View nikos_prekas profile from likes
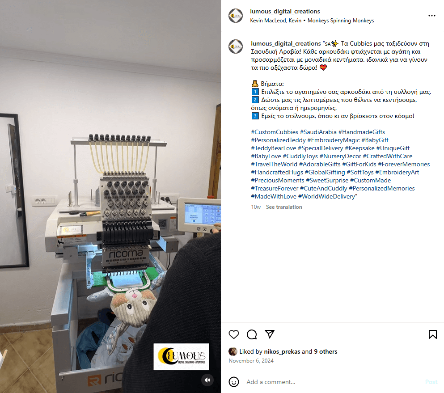 [x=282, y=352]
